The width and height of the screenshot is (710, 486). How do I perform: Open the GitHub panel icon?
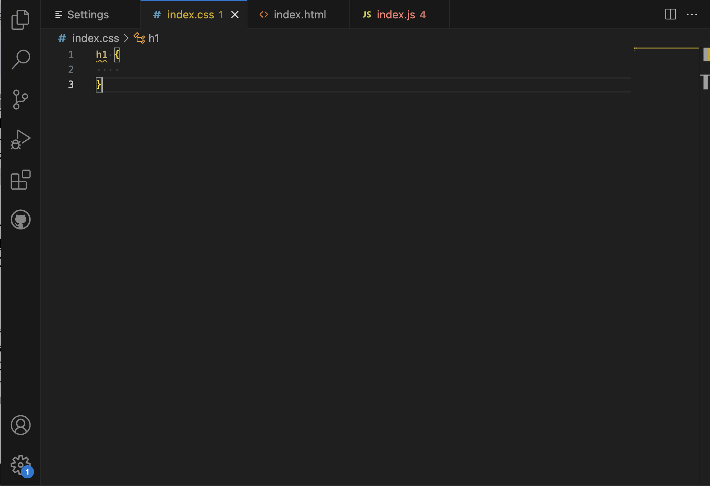tap(20, 219)
